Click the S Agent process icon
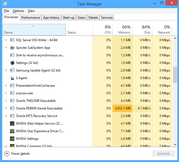The image size is (179, 162). [12, 78]
